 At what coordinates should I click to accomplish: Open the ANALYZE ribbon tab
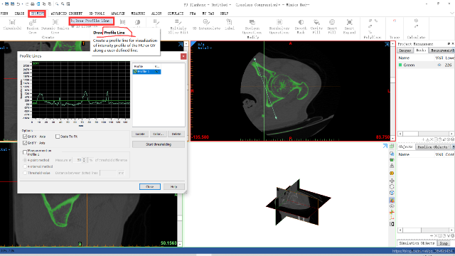118,14
